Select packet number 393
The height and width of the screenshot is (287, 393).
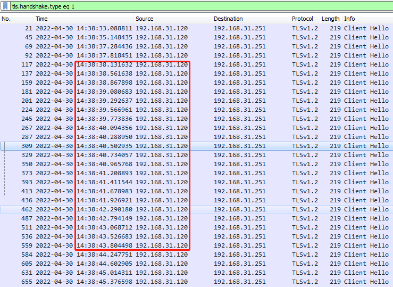[197, 182]
